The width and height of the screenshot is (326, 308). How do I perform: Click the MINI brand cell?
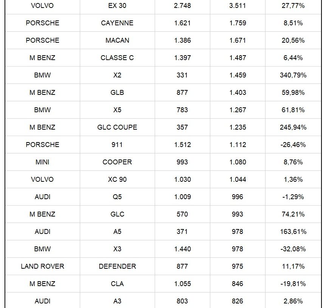tap(42, 162)
